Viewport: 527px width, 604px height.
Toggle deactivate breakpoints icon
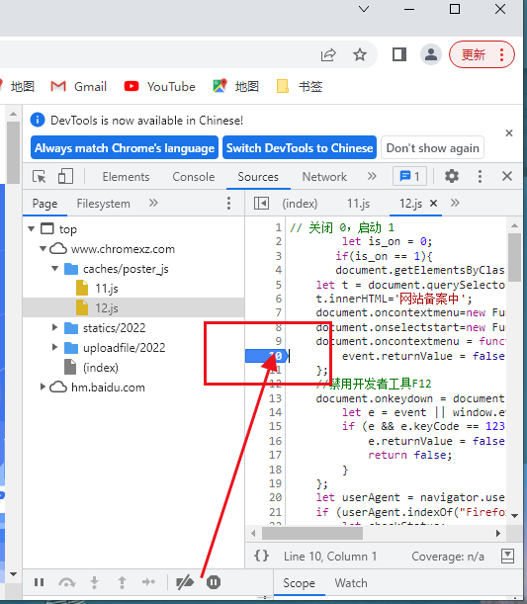[185, 582]
